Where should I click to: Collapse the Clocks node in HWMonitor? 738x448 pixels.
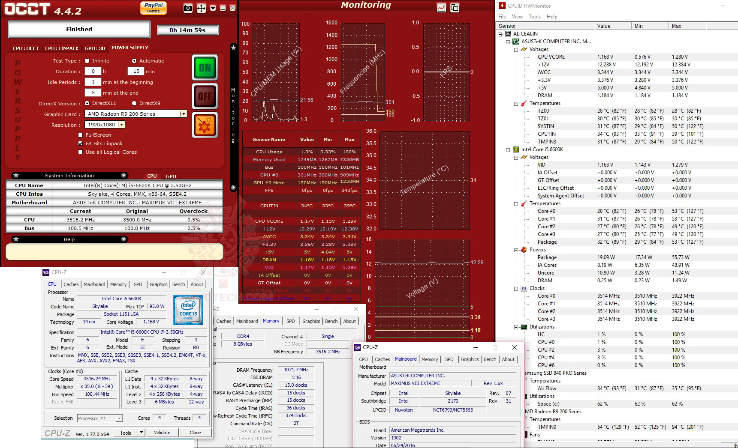[x=516, y=288]
